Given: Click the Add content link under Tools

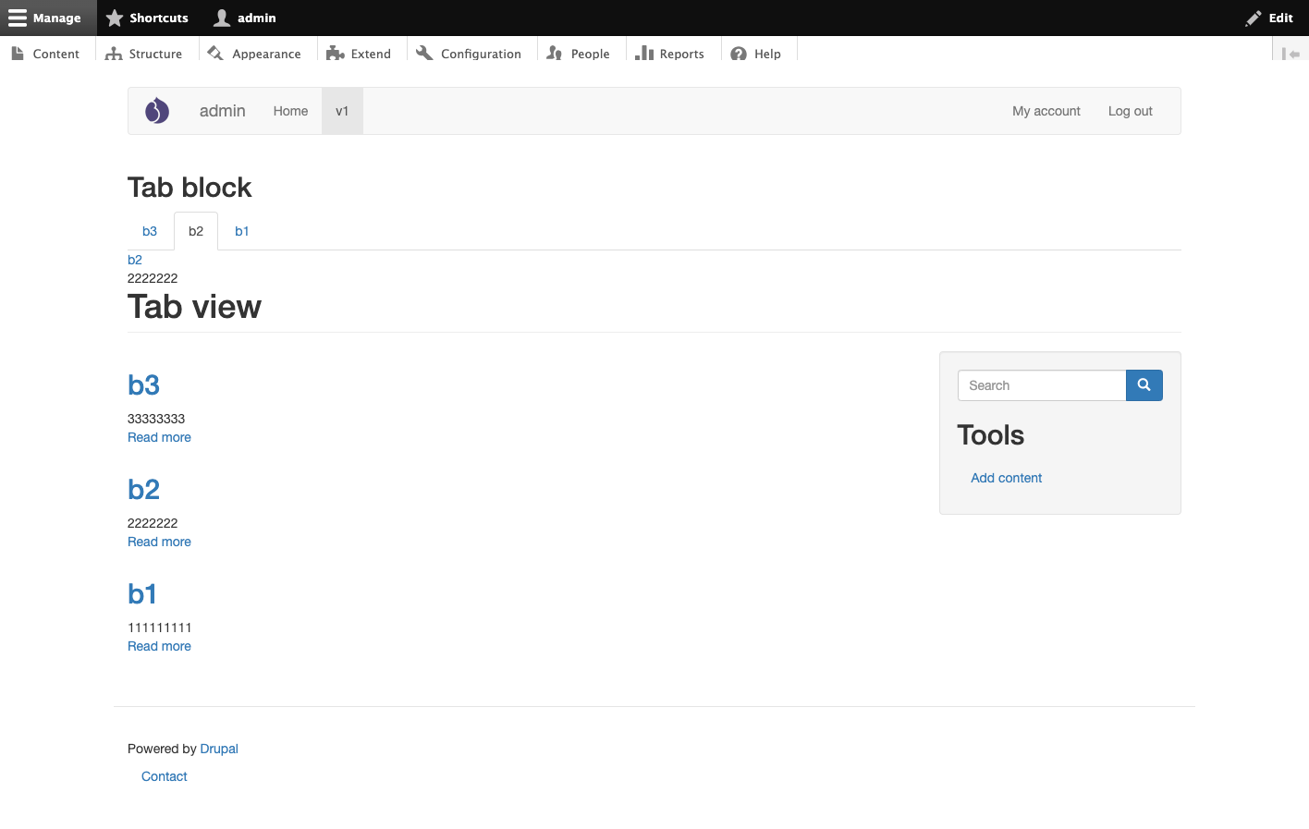Looking at the screenshot, I should point(1006,478).
